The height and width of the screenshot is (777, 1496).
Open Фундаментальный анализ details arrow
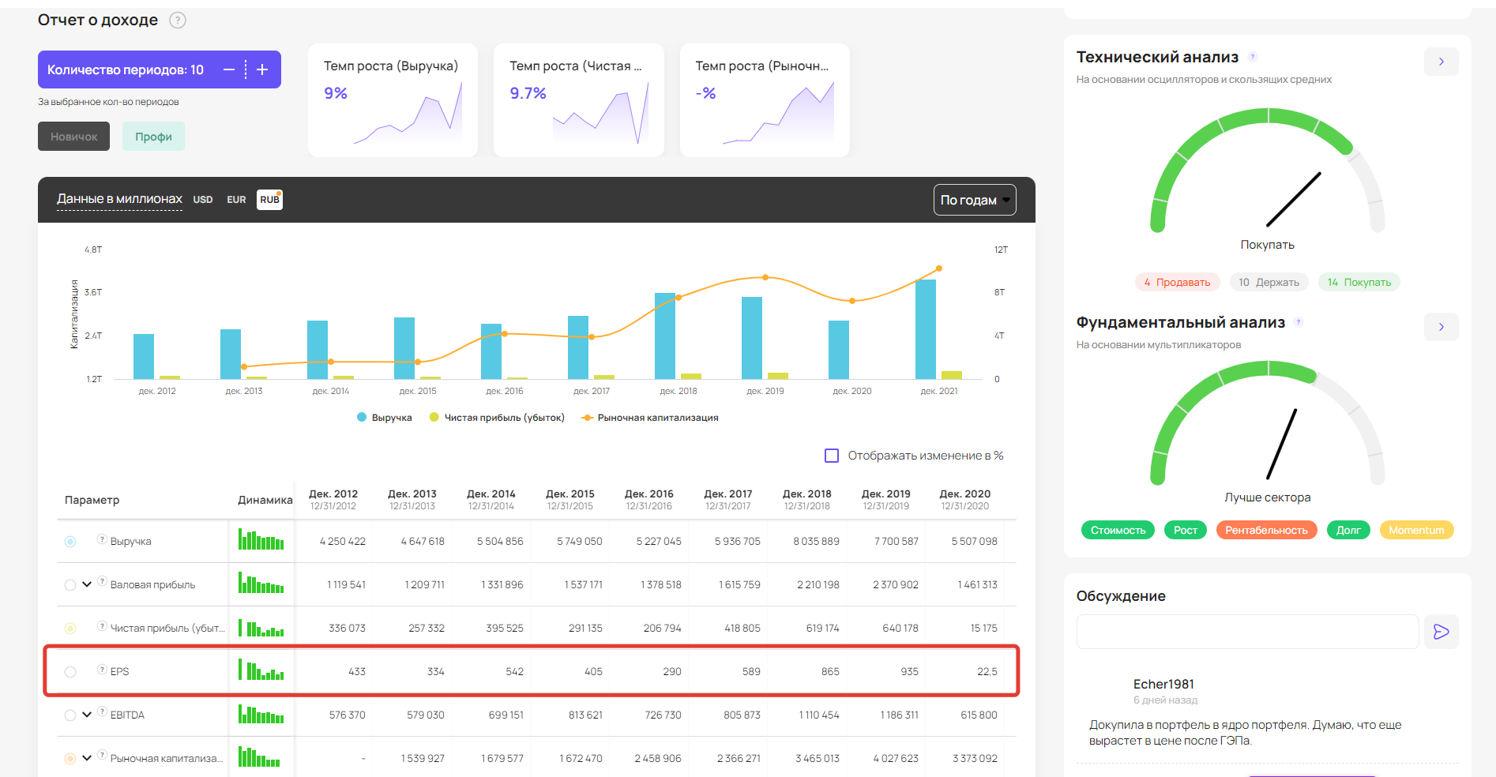[1441, 327]
